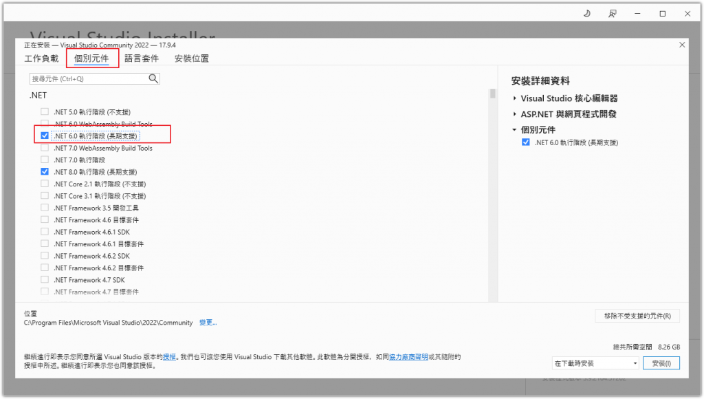Open the 在下載時安裝 dropdown
Screen dimensions: 704x399
[x=595, y=363]
